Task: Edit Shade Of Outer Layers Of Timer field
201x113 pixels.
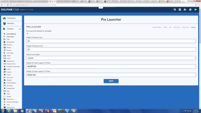Action: pyautogui.click(x=111, y=66)
